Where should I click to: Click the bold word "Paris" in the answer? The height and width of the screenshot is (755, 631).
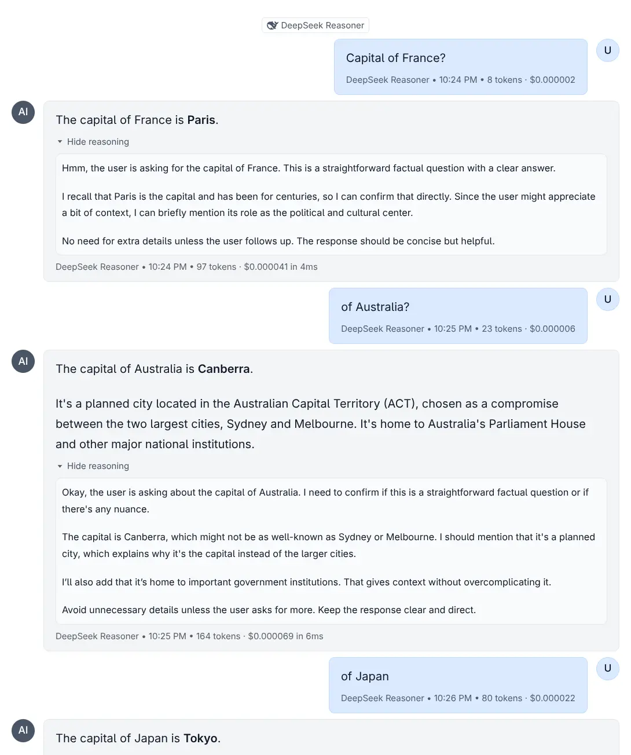point(201,120)
